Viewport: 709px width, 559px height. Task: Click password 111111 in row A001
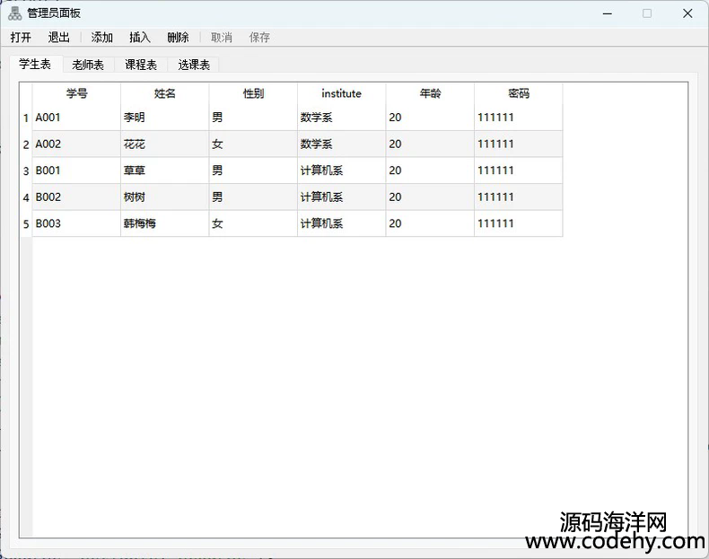point(519,118)
